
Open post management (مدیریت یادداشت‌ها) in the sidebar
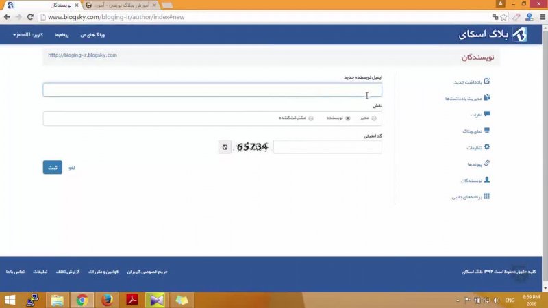click(x=487, y=98)
